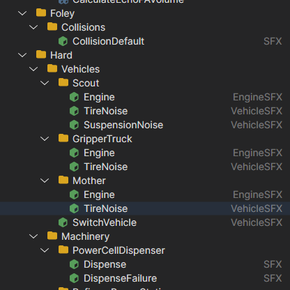Select the highlighted TireNoise event under Mother

[105, 208]
